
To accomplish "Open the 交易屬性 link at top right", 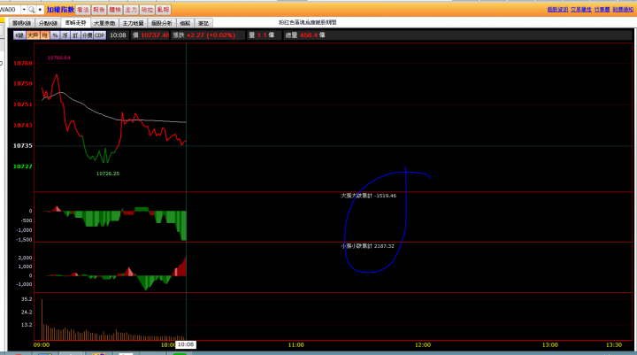I will pyautogui.click(x=581, y=10).
